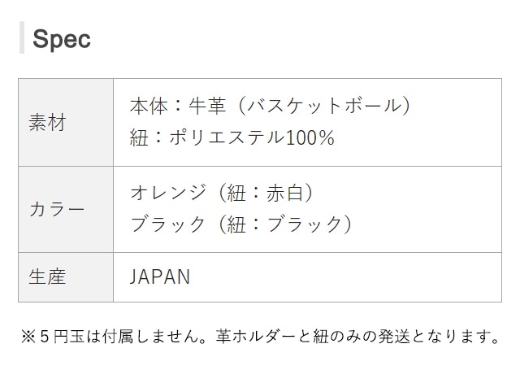Click 赤白 in the orange color line
Viewport: 520px width, 383px height.
pos(283,193)
